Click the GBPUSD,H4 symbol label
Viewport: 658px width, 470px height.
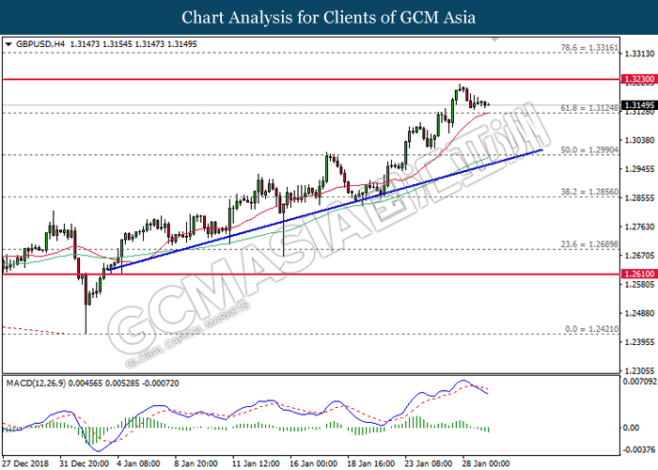pos(40,44)
